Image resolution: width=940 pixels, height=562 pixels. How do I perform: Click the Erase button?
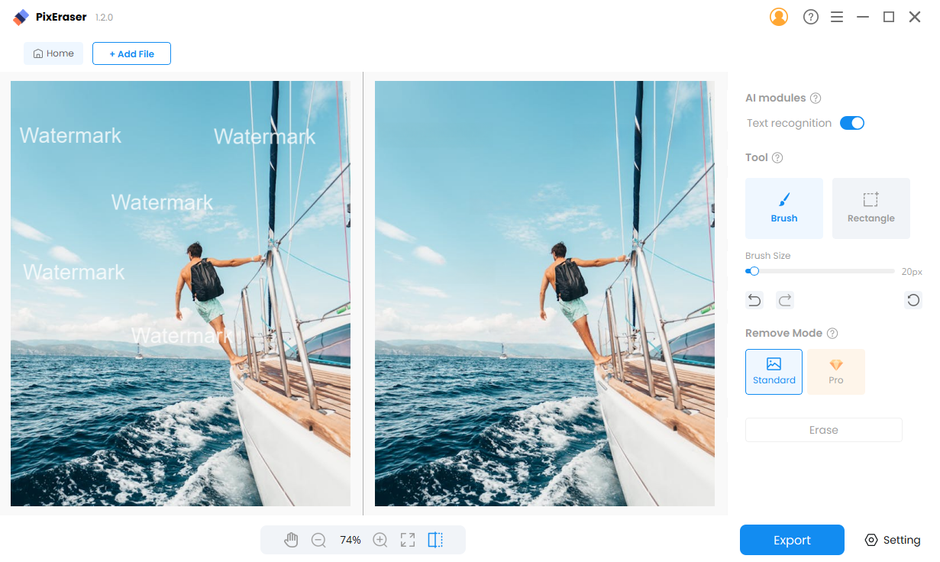pyautogui.click(x=824, y=430)
